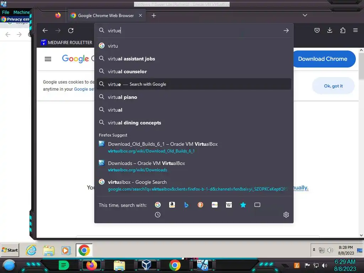Open Windows Media Player in guest taskbar
The image size is (364, 273).
[x=66, y=251]
